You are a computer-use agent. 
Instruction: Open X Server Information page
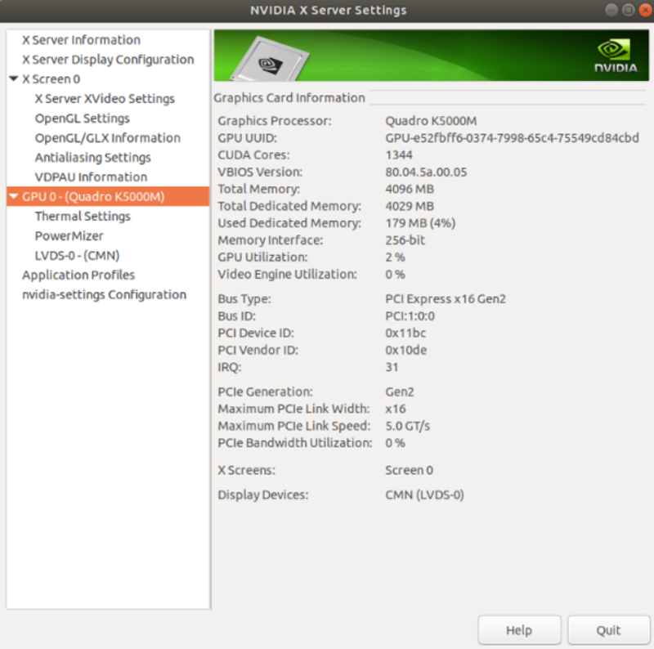tap(81, 40)
